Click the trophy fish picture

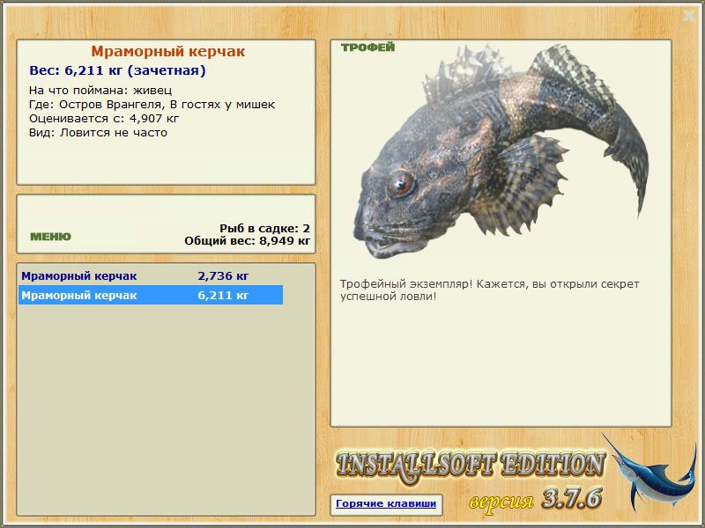pos(501,151)
